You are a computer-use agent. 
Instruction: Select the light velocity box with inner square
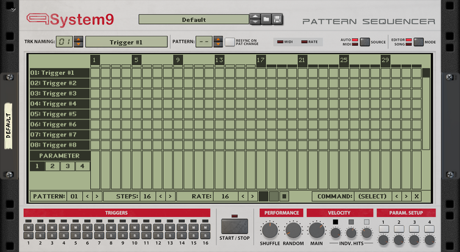[284, 197]
